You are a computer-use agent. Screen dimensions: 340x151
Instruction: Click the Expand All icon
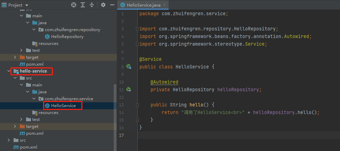pos(83,5)
